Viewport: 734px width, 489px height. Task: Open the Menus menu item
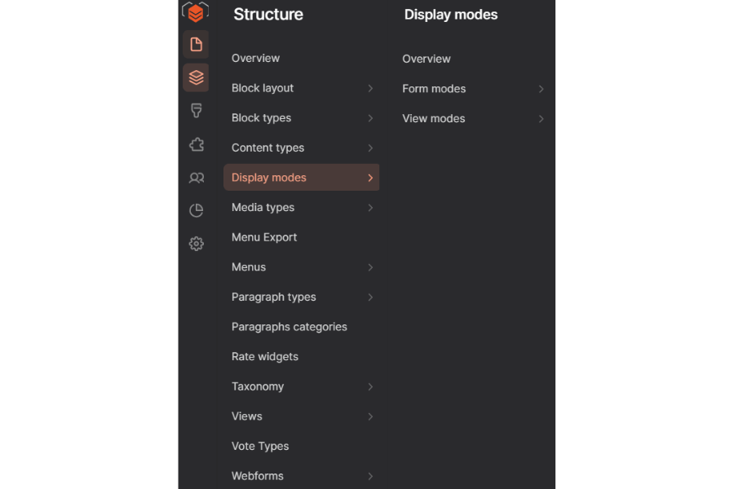click(249, 267)
